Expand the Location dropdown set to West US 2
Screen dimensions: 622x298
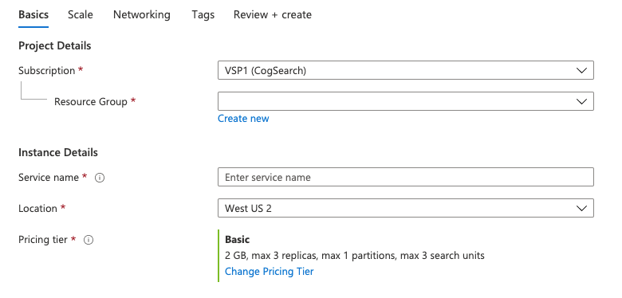click(x=406, y=208)
